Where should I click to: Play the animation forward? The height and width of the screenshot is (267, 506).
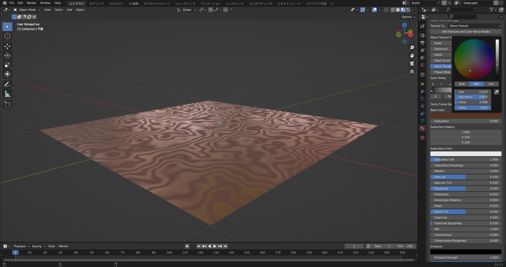215,246
